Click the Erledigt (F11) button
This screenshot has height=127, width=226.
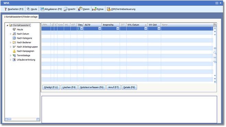coord(51,87)
